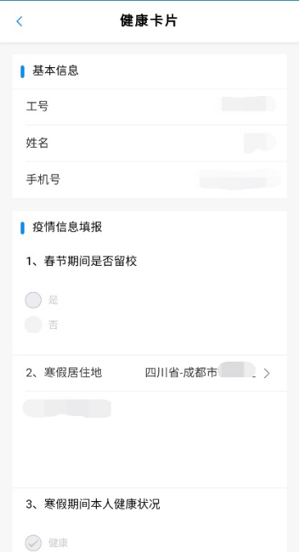This screenshot has width=300, height=552.
Task: Tap the 健康卡片 page title
Action: coord(148,21)
